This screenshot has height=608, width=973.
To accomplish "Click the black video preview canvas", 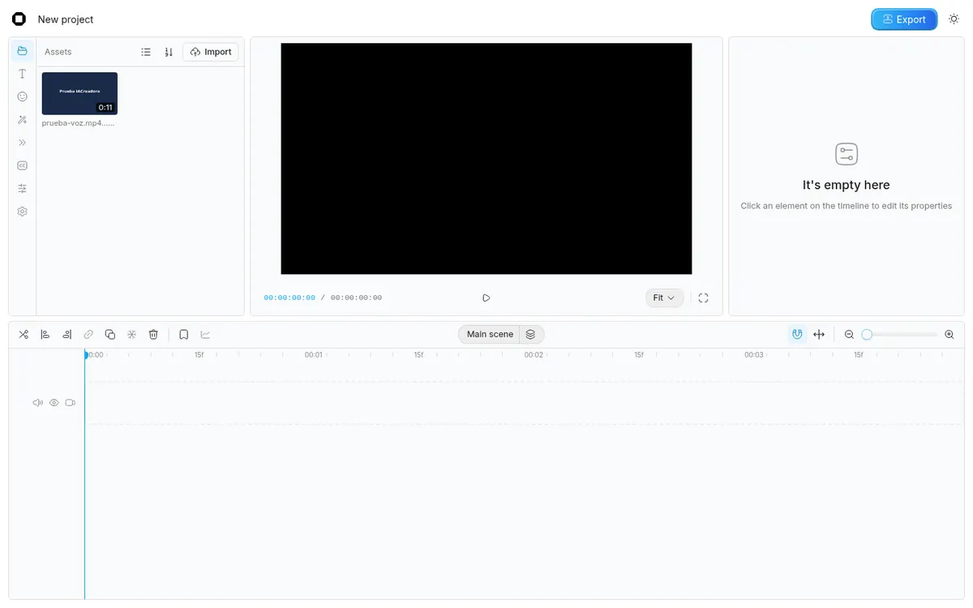I will pos(486,159).
